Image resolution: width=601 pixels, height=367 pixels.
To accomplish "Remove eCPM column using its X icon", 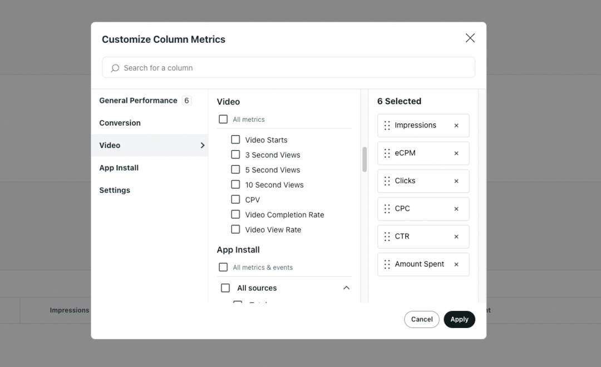I will pyautogui.click(x=456, y=153).
